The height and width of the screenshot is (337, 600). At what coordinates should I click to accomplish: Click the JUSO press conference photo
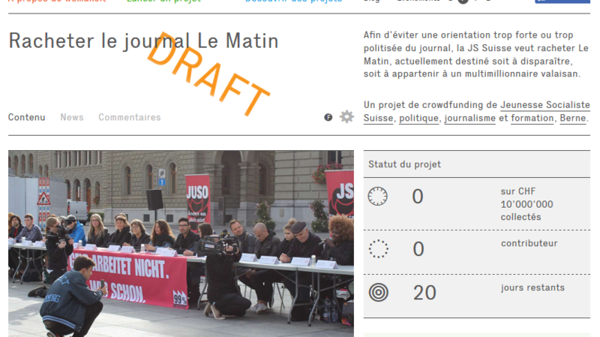coord(181,244)
